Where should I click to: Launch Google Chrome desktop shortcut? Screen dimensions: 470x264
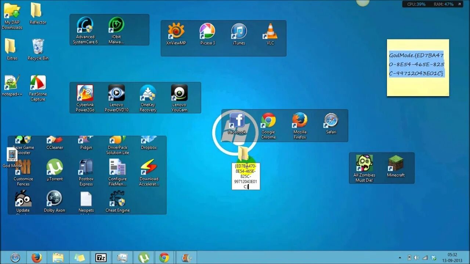point(268,126)
